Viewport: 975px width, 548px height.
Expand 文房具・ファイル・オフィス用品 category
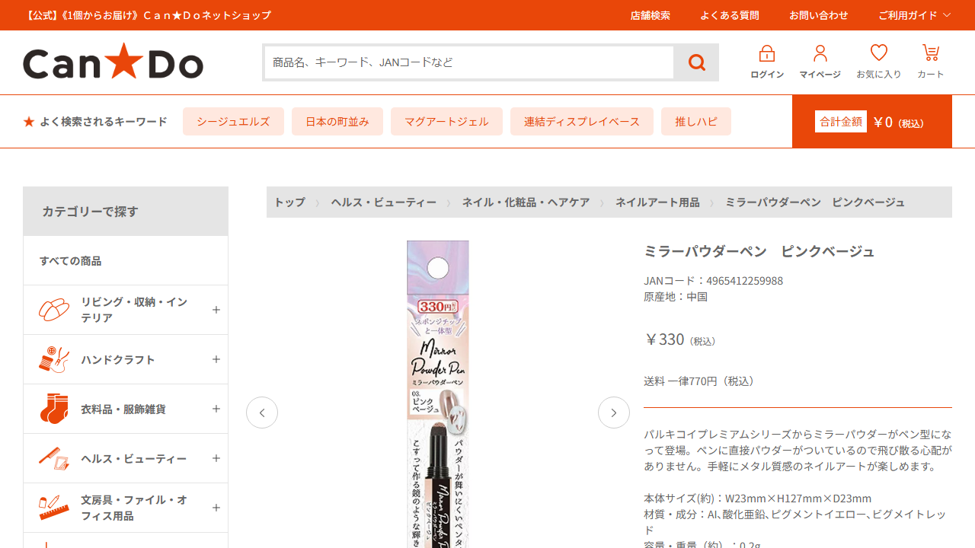[216, 508]
